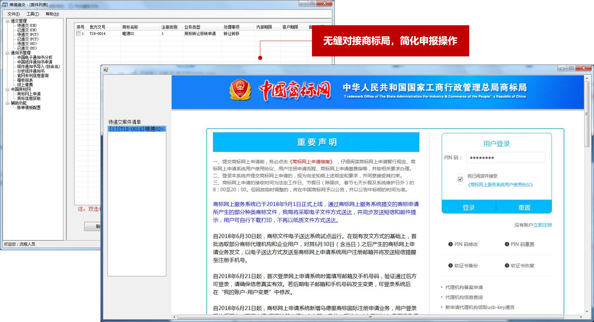Click the front browser window title icon
Screen dimensions: 594x322
tap(106, 70)
